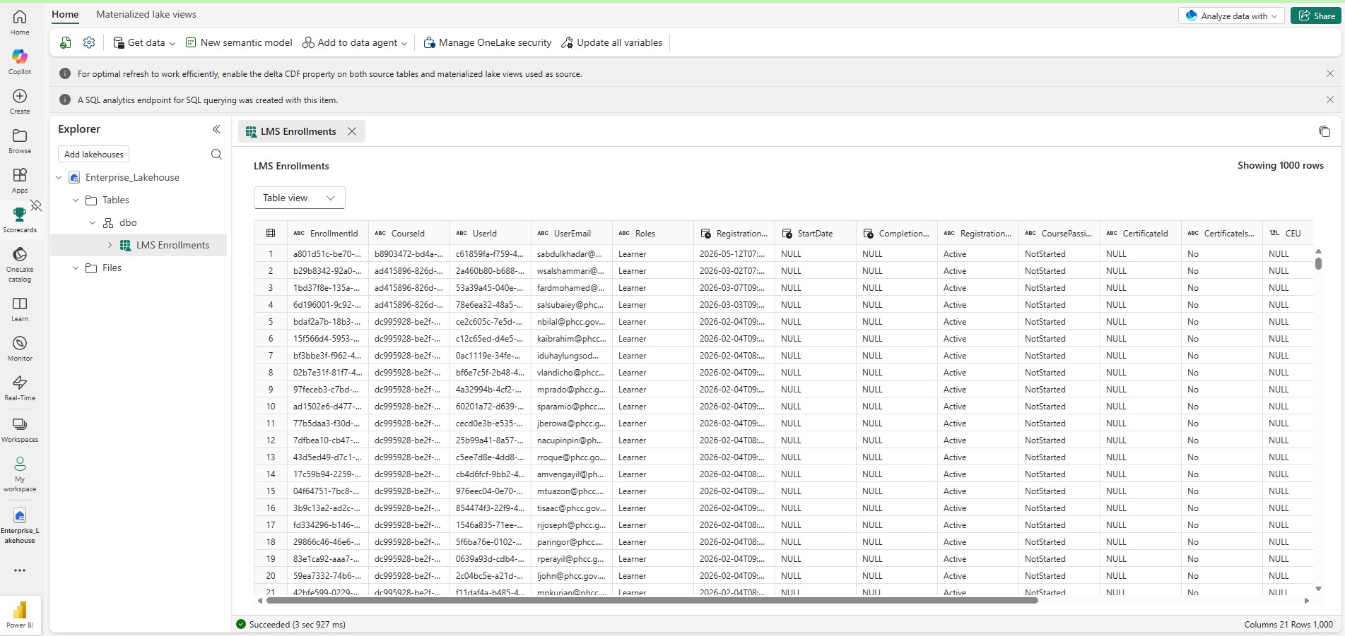Image resolution: width=1345 pixels, height=636 pixels.
Task: Click the horizontal scrollbar thumb of the table
Action: (652, 601)
